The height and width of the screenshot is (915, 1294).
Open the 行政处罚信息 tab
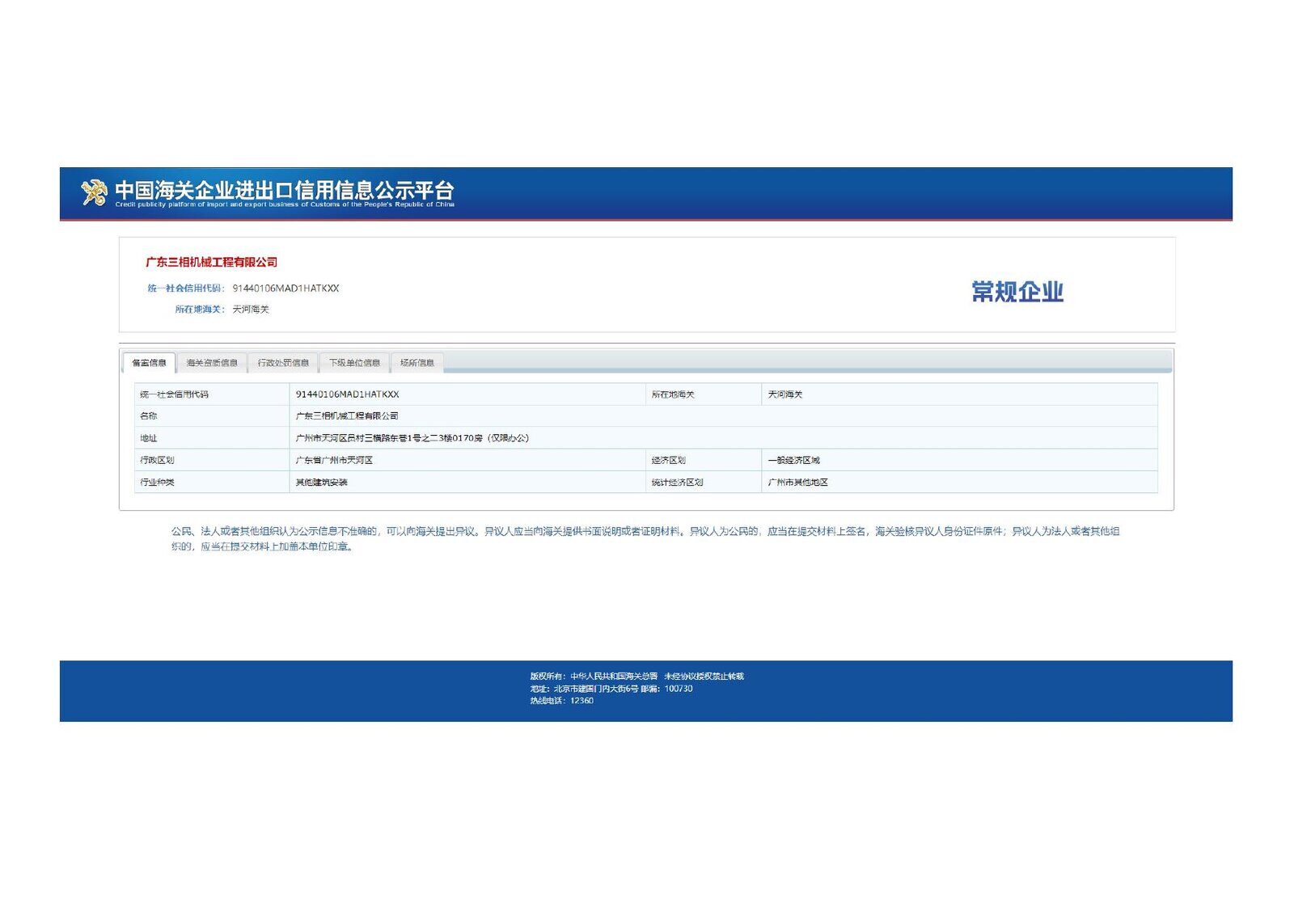click(283, 363)
